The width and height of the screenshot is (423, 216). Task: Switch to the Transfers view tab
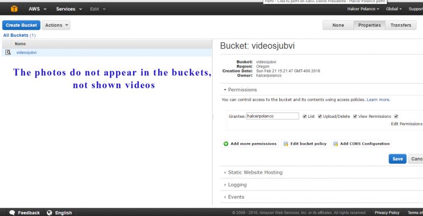pos(401,25)
